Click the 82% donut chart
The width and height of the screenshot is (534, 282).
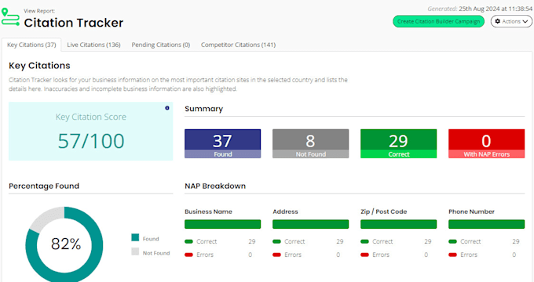64,244
